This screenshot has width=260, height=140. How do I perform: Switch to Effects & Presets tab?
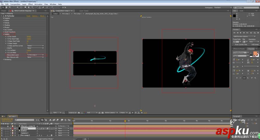(239, 49)
